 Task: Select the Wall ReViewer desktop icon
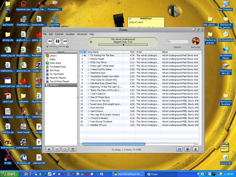[x=8, y=144]
